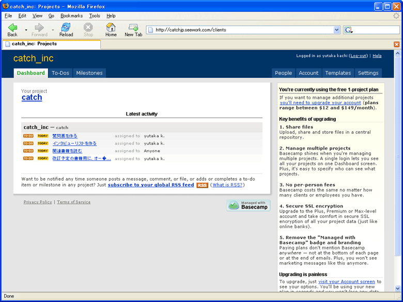This screenshot has width=403, height=302.
Task: Click 'subscribe to your global RSS feed' link
Action: 151,185
